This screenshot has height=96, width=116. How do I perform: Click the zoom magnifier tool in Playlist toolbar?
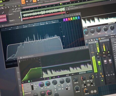[x=13, y=7]
